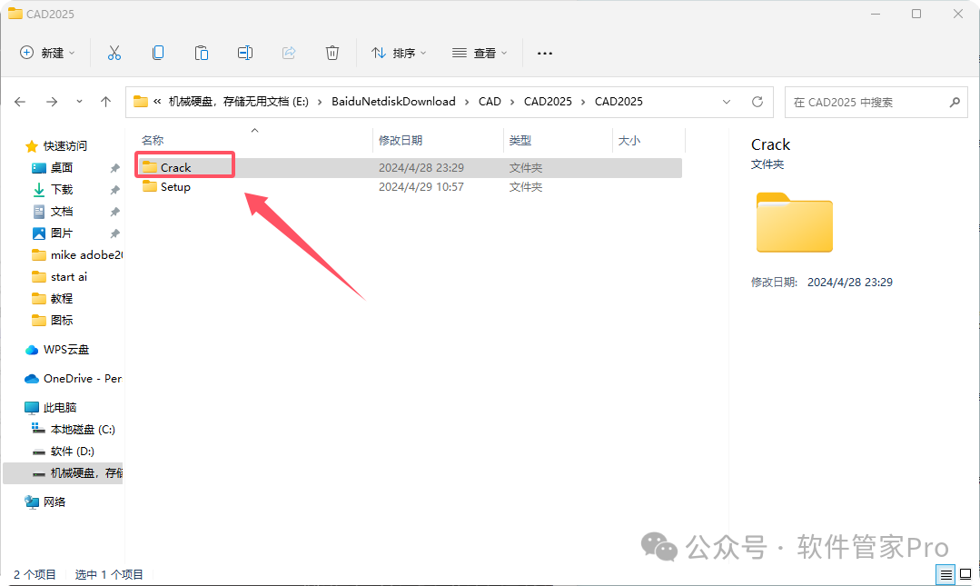Click the Crack folder preview thumbnail
The height and width of the screenshot is (586, 980).
pyautogui.click(x=795, y=223)
